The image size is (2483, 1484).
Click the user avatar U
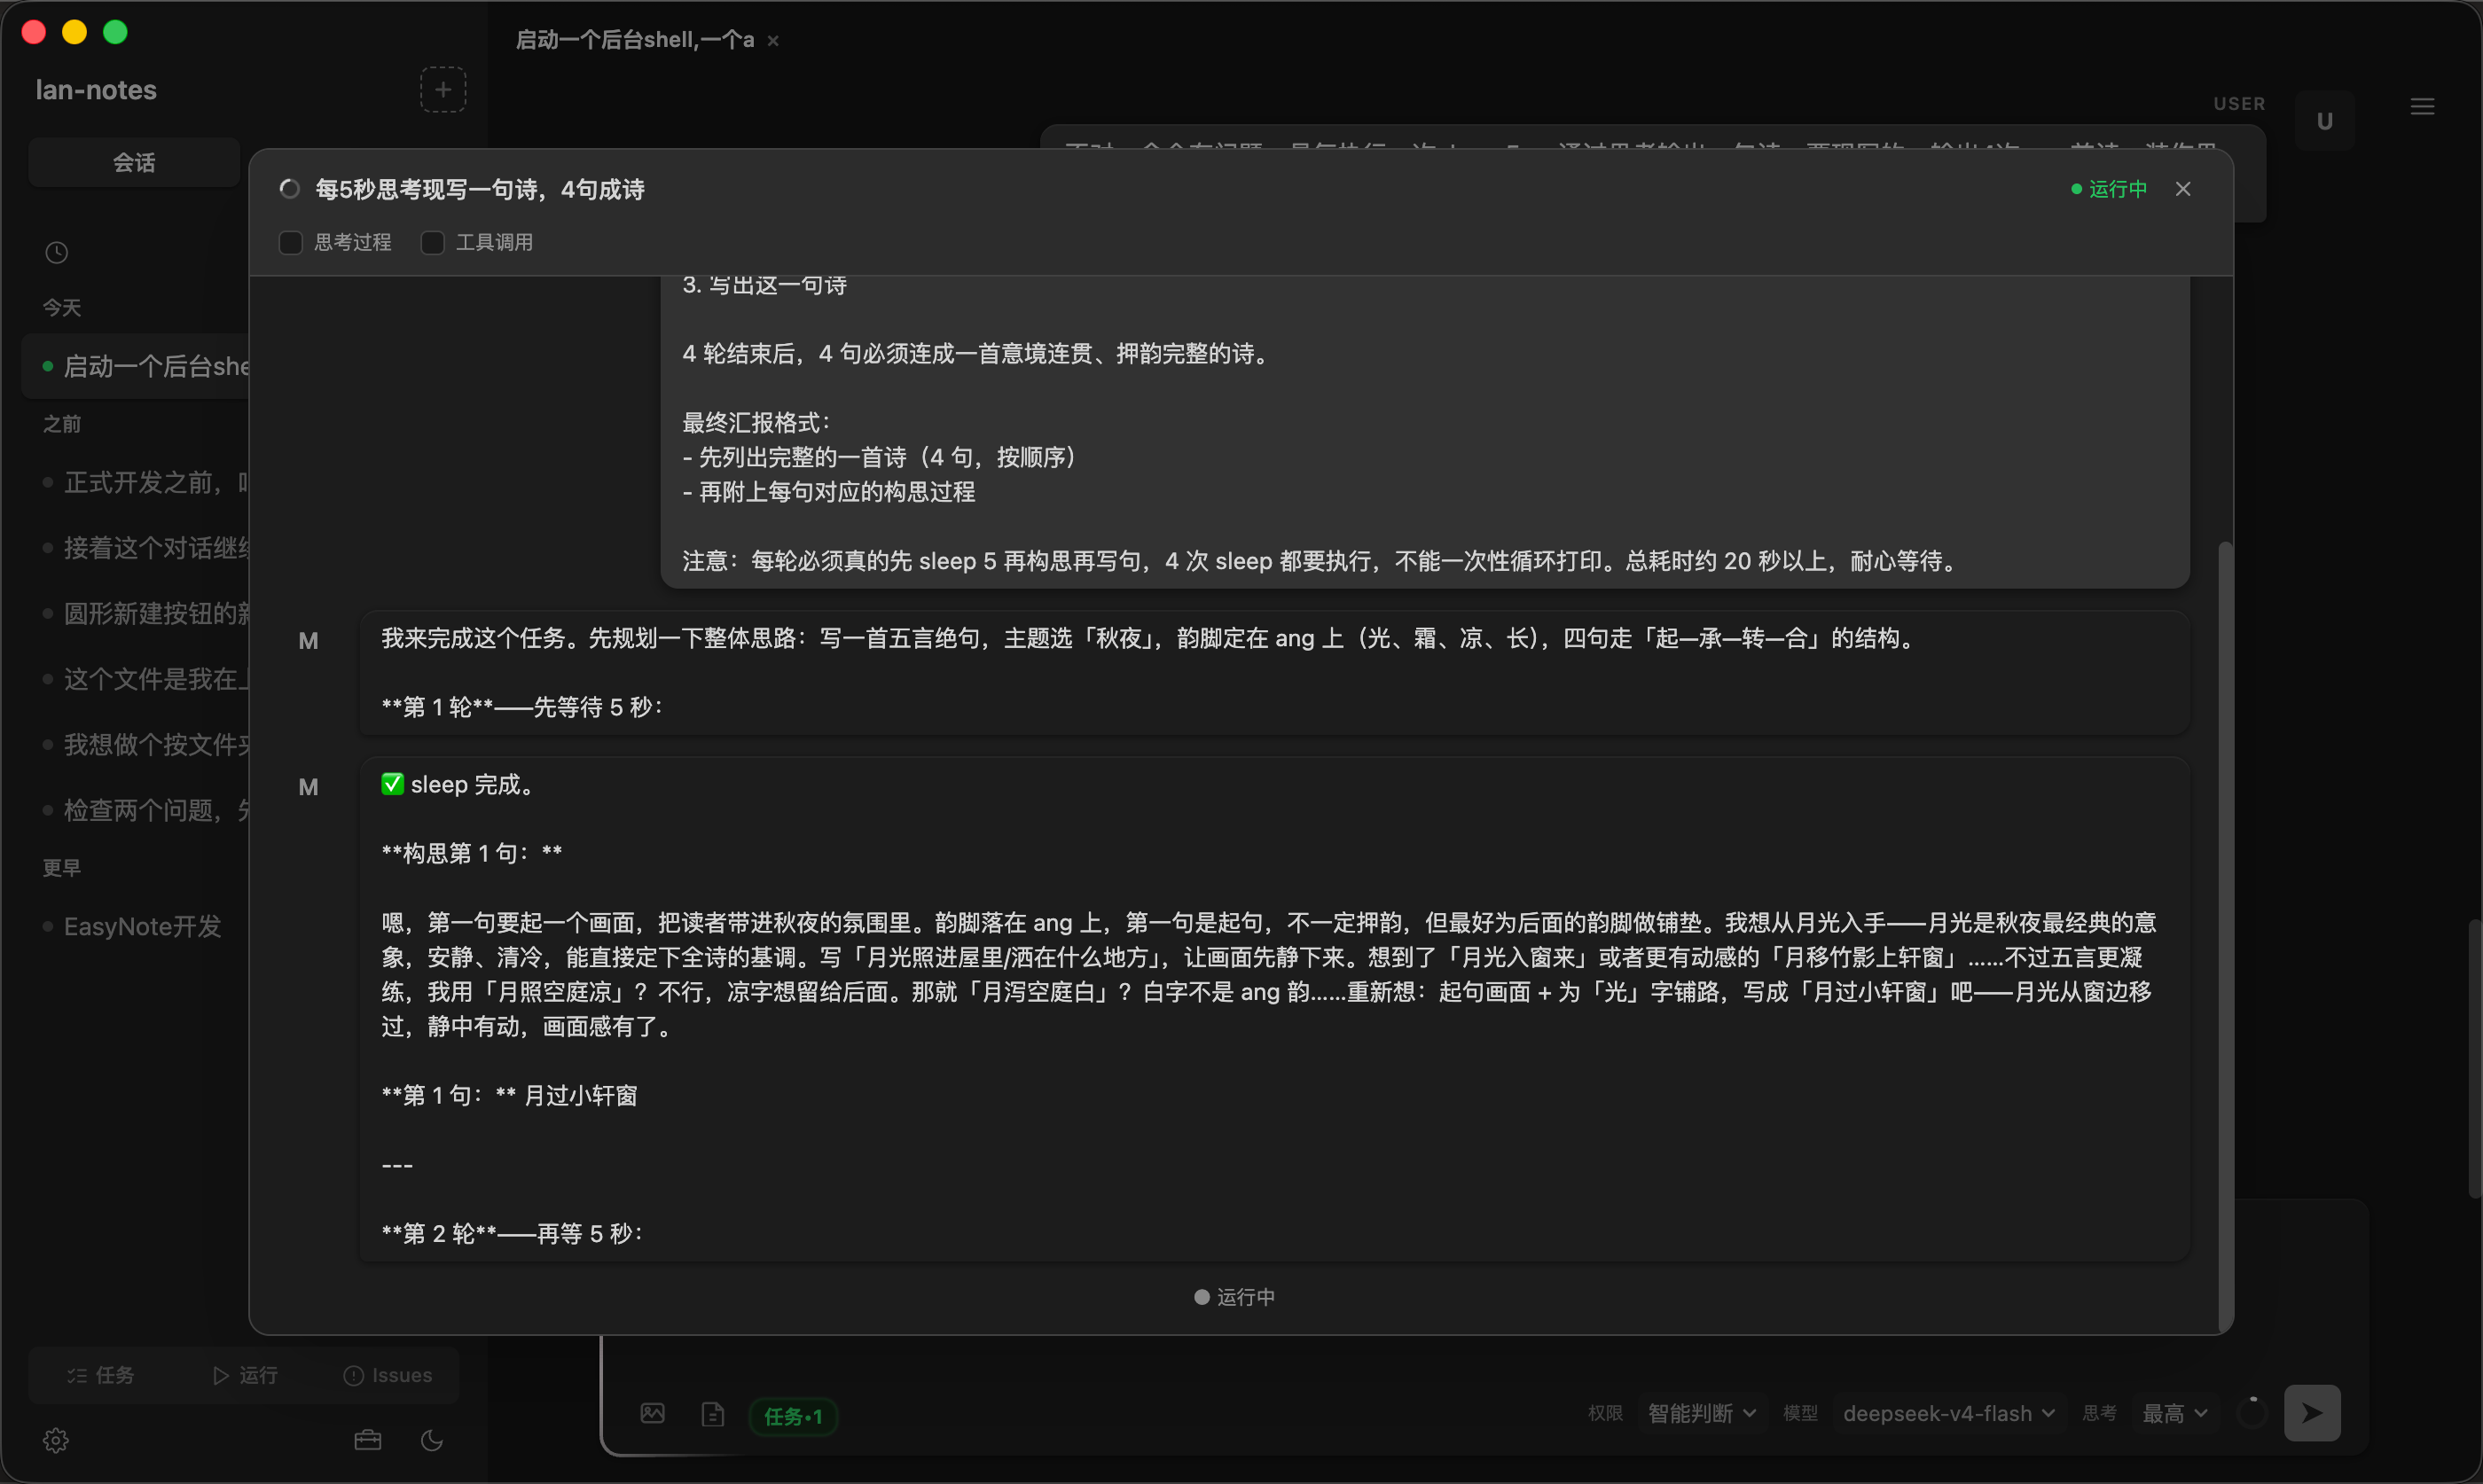coord(2325,121)
